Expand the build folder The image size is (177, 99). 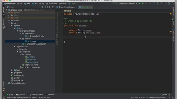pyautogui.click(x=9, y=18)
